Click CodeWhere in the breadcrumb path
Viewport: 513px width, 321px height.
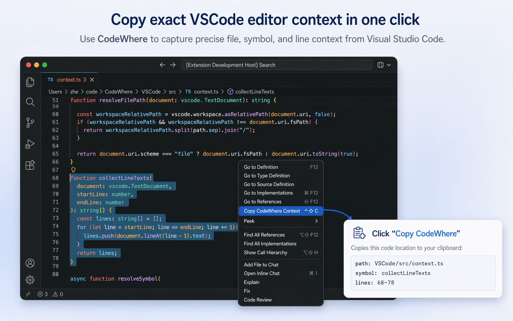(119, 92)
